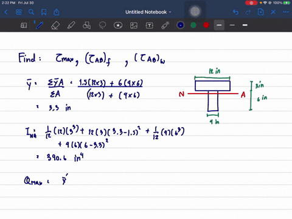
Task: Open the thumbnail grid view
Action: tap(19, 12)
